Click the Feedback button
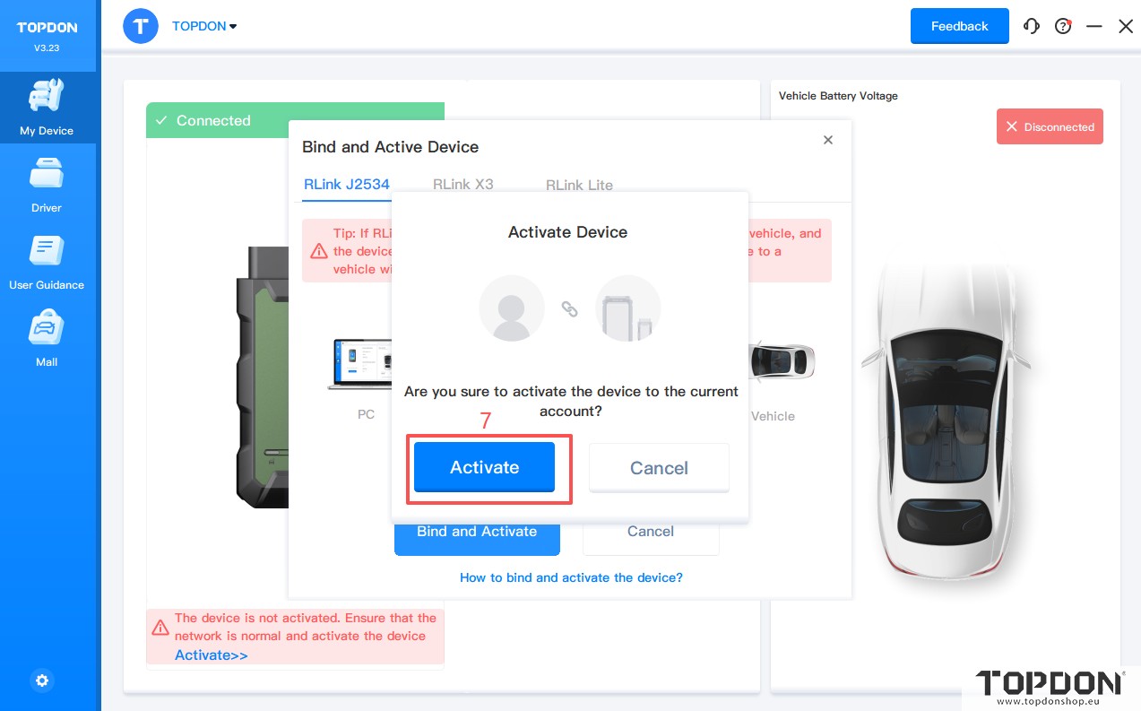 pos(959,26)
